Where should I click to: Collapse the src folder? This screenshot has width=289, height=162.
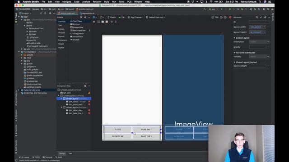(24, 26)
